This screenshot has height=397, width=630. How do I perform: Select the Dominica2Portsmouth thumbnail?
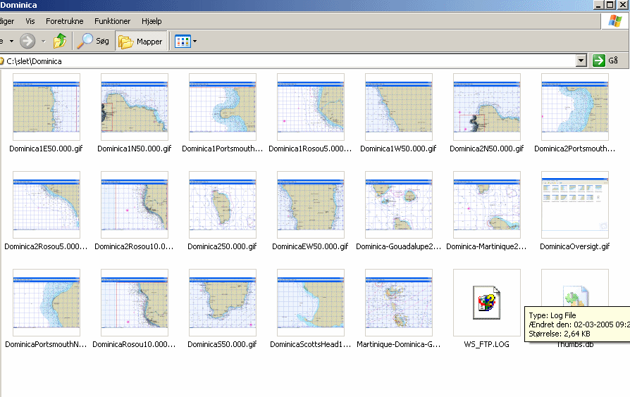tap(575, 107)
